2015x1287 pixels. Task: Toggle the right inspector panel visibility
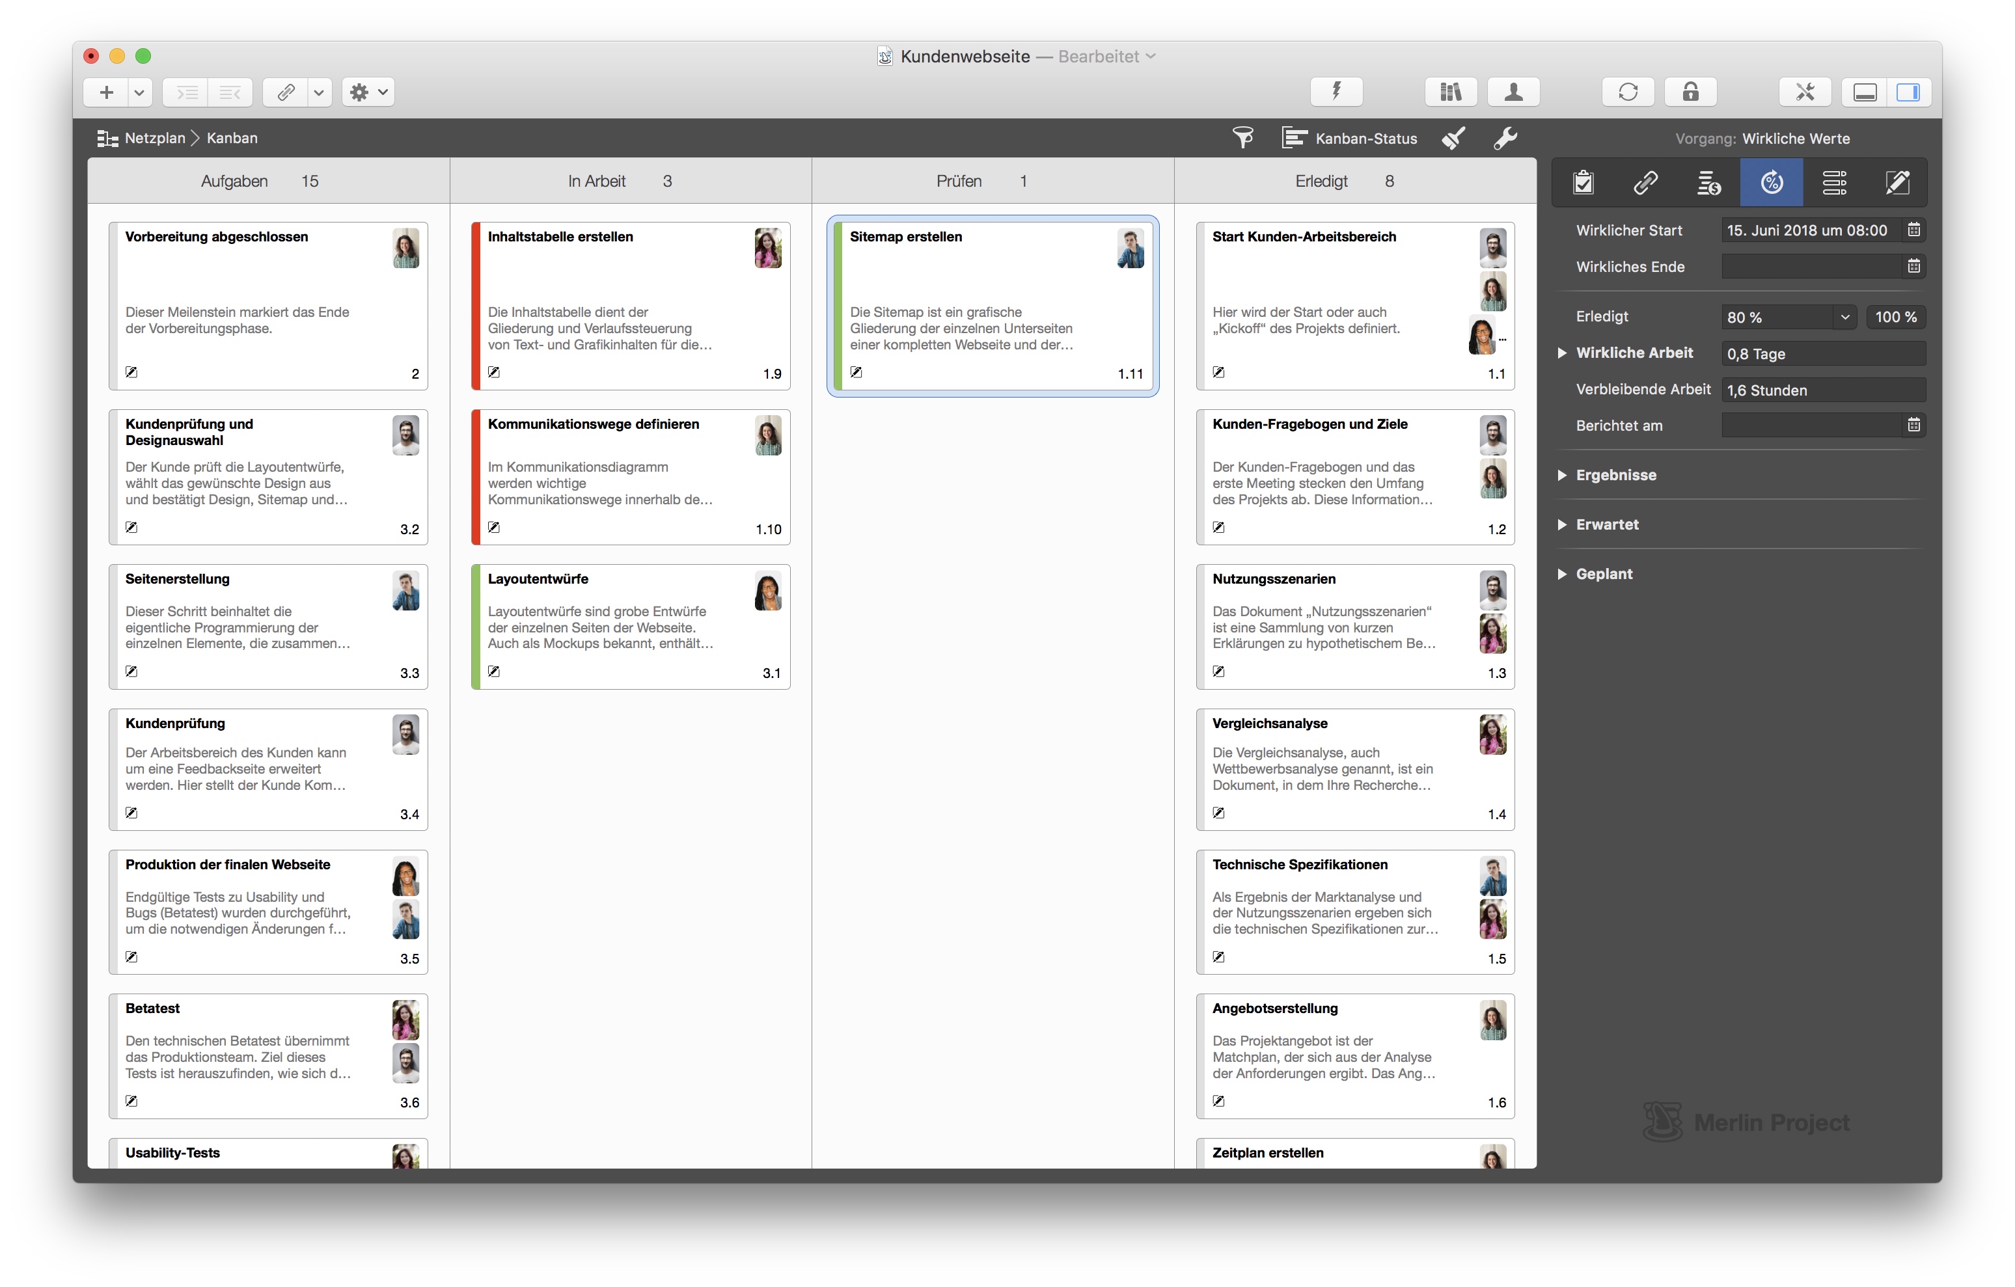point(1910,92)
